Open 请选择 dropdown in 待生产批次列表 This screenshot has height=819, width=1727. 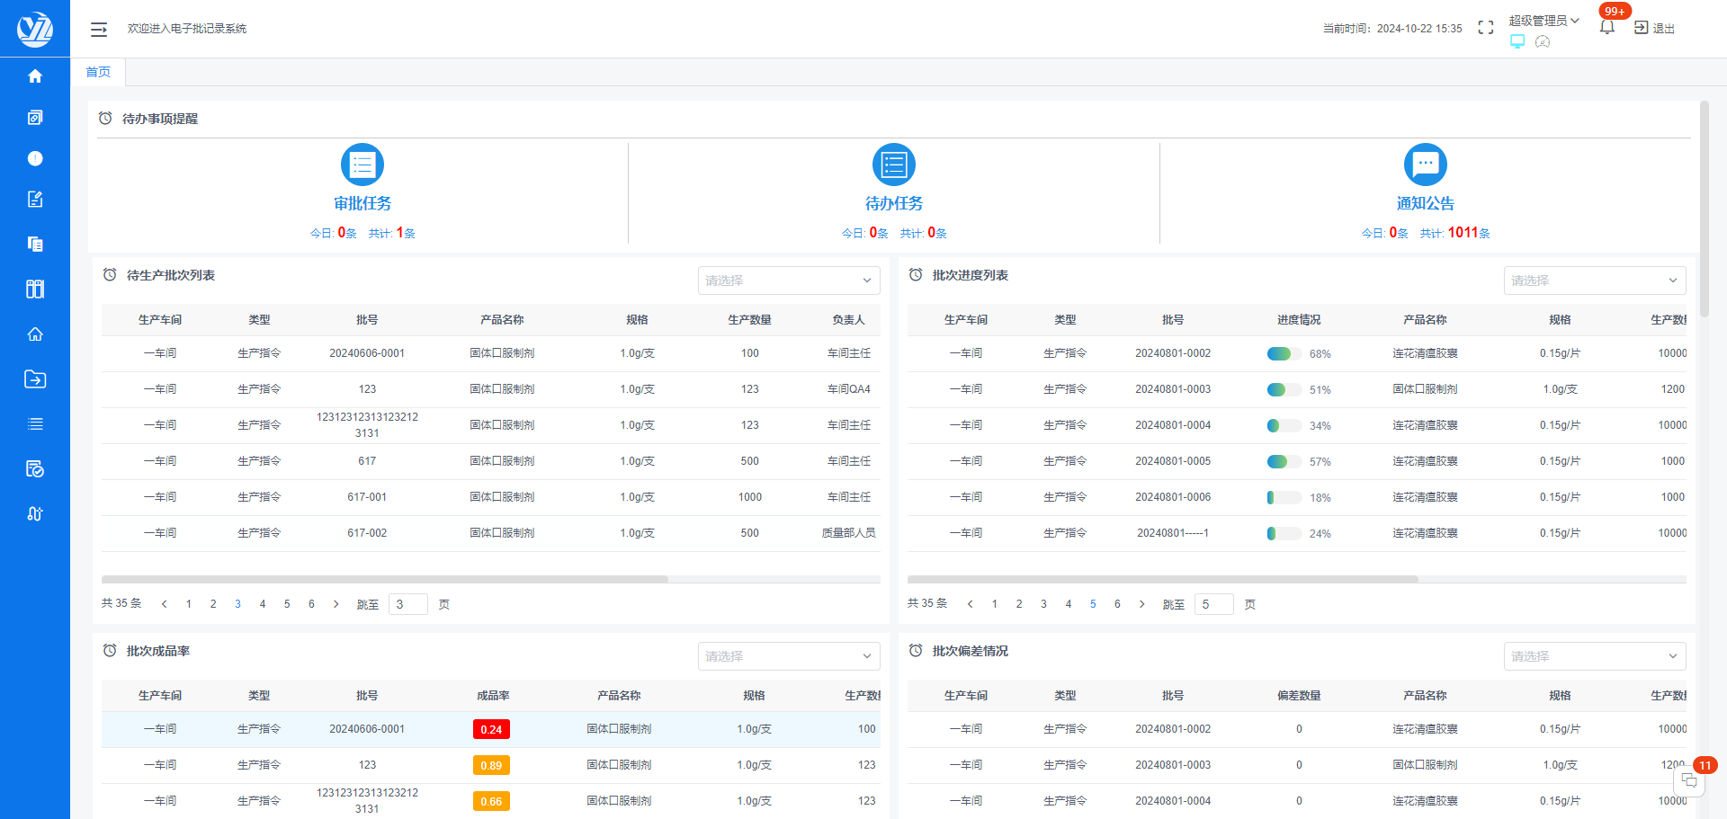789,280
